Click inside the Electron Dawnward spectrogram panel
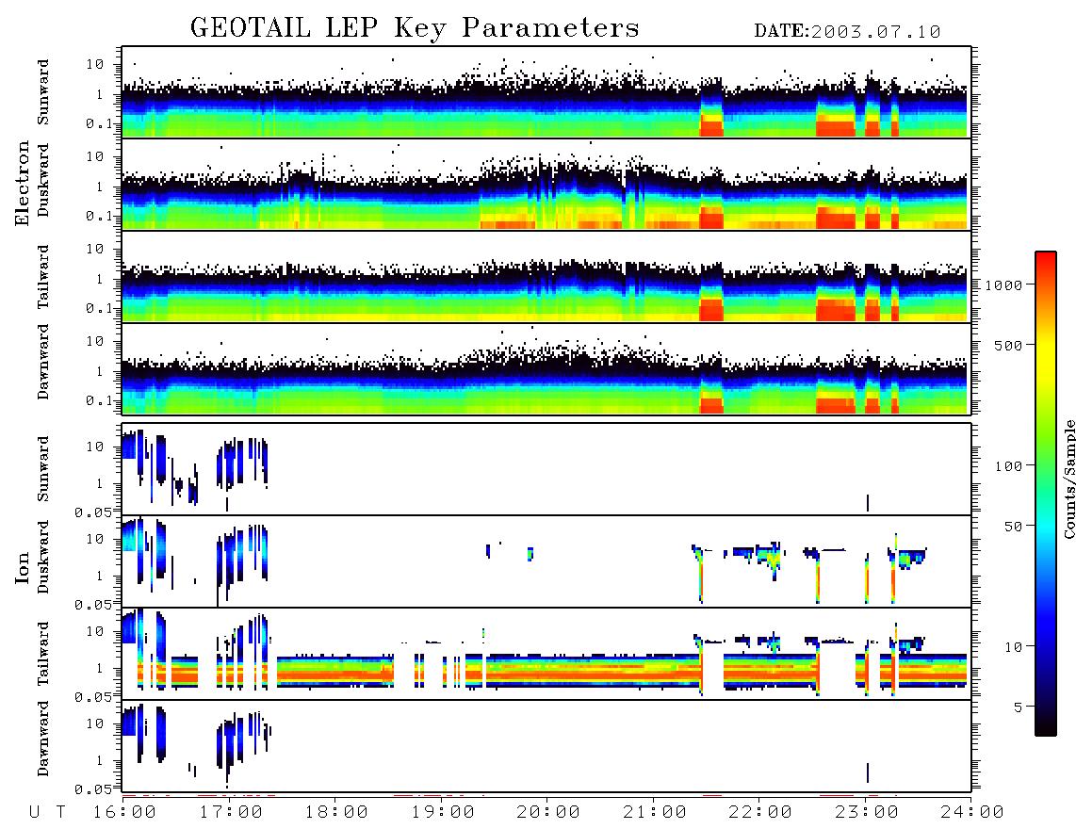The height and width of the screenshot is (829, 1076). (546, 368)
